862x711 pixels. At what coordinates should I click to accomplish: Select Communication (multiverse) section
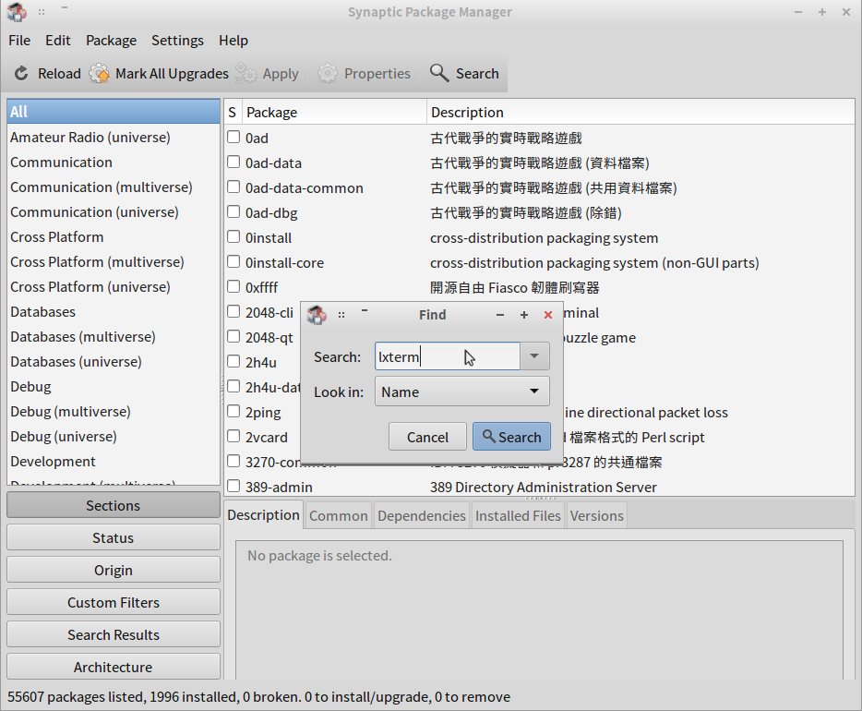click(114, 187)
